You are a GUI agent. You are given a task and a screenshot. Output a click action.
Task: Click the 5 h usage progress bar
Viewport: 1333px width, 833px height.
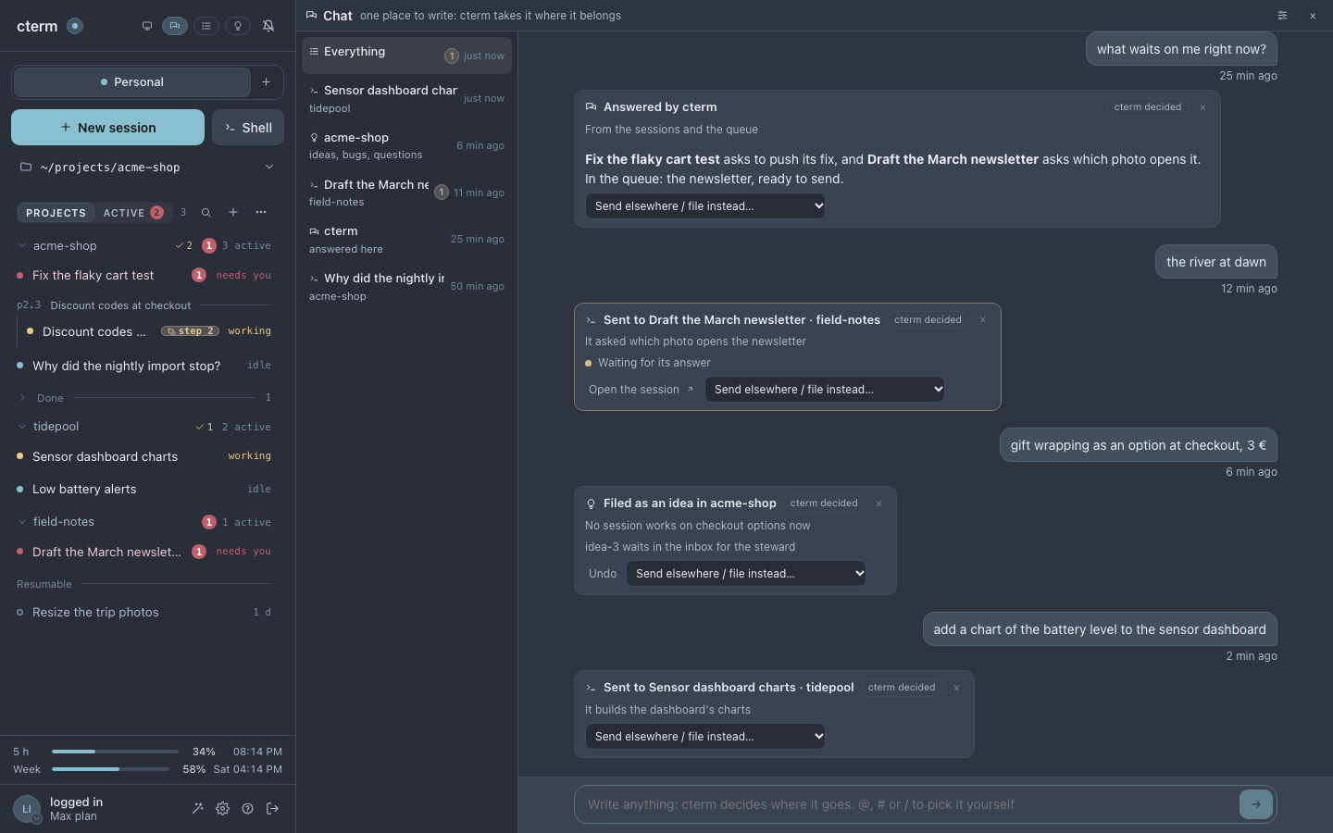pos(115,752)
